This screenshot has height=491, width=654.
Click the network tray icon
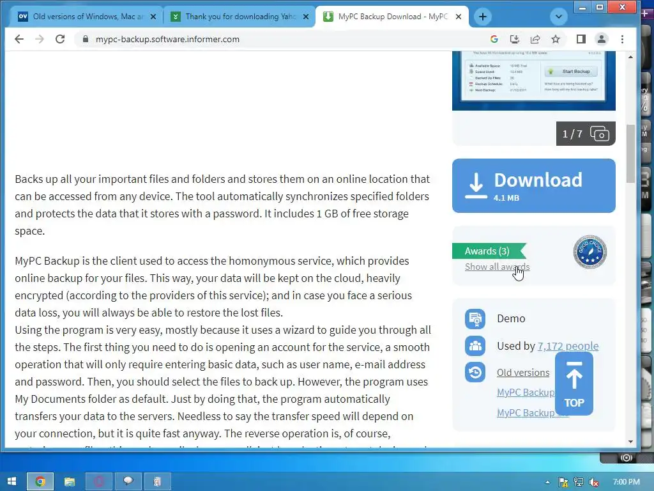click(x=579, y=482)
